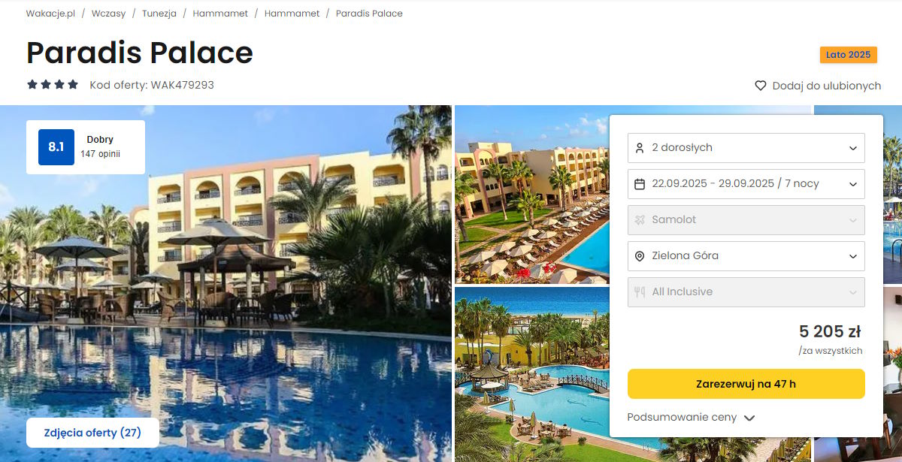Click Dodaj do ulubionych link
Screen dimensions: 902x462
(x=818, y=86)
